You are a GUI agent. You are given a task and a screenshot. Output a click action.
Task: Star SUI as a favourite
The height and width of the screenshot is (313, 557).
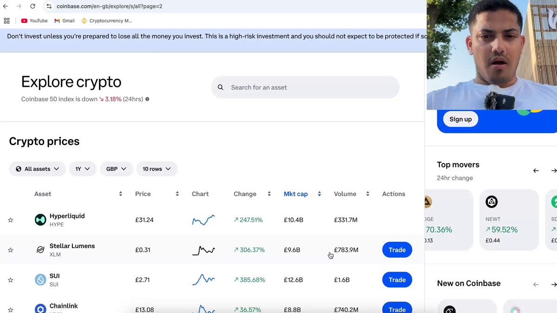point(11,280)
